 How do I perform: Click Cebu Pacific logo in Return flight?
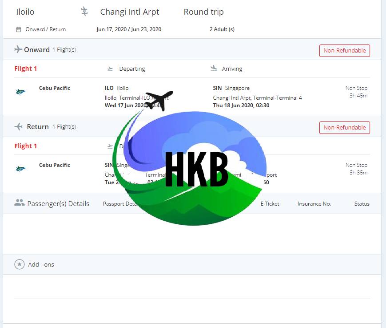pyautogui.click(x=21, y=169)
